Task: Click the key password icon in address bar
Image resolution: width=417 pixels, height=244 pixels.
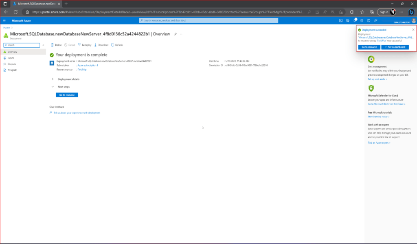Action: (x=309, y=12)
